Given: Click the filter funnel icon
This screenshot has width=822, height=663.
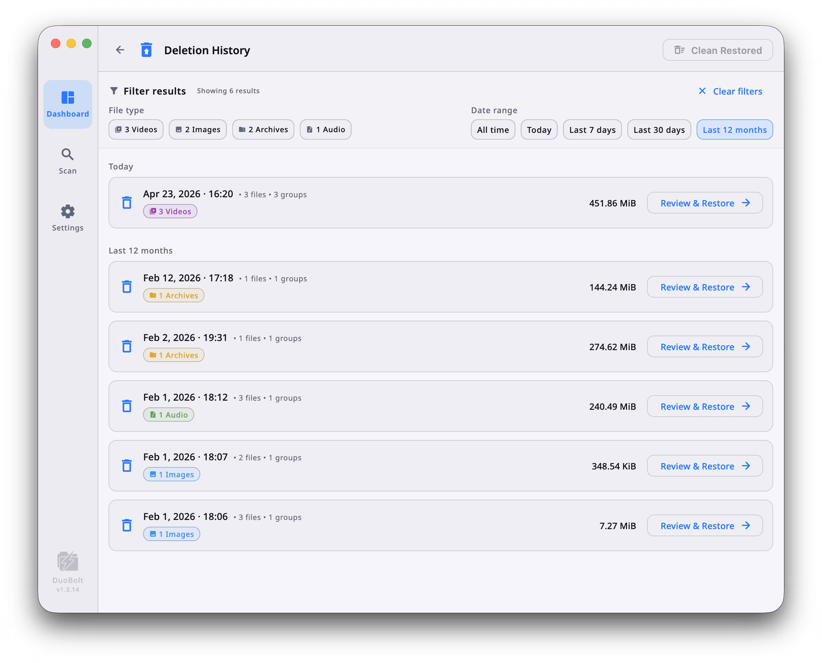Looking at the screenshot, I should (x=114, y=91).
